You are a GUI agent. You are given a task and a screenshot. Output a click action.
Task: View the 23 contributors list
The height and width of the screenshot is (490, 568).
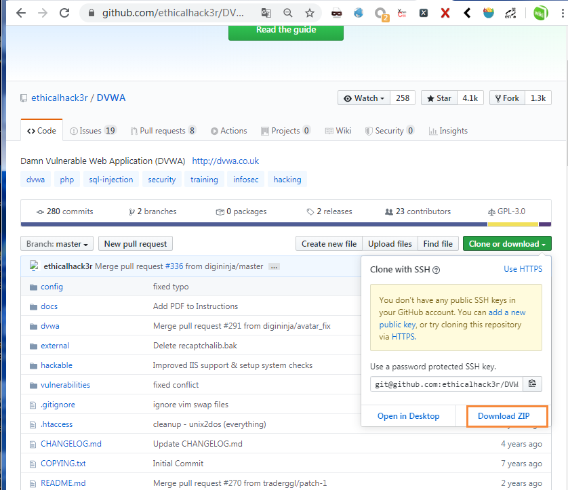(x=418, y=211)
